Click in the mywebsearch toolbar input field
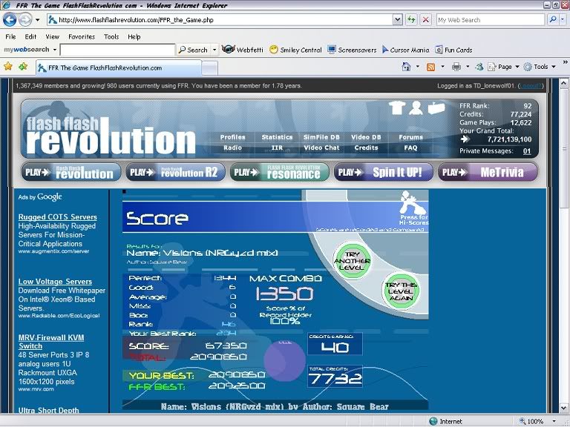Screen dimensions: 570x427 pos(117,50)
